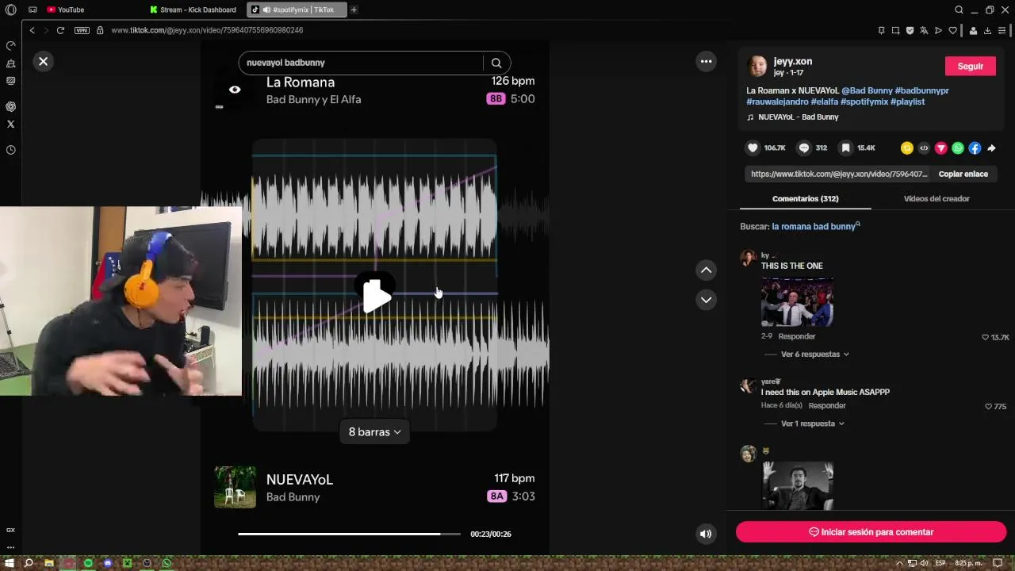Open the GIF image in ky's comment
This screenshot has width=1015, height=571.
797,301
